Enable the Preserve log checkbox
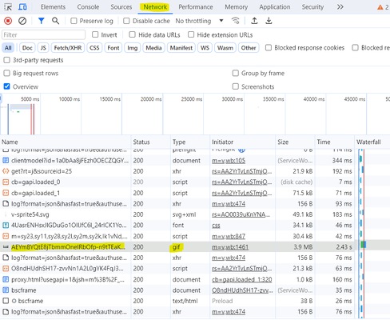This screenshot has height=320, width=390. [x=74, y=21]
